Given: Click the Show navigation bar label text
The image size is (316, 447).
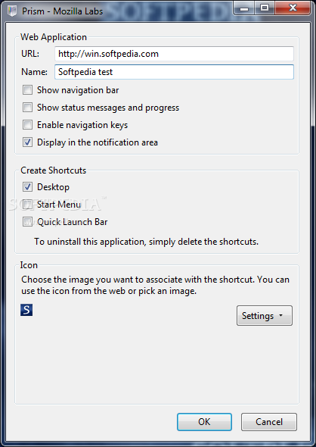Looking at the screenshot, I should (78, 90).
